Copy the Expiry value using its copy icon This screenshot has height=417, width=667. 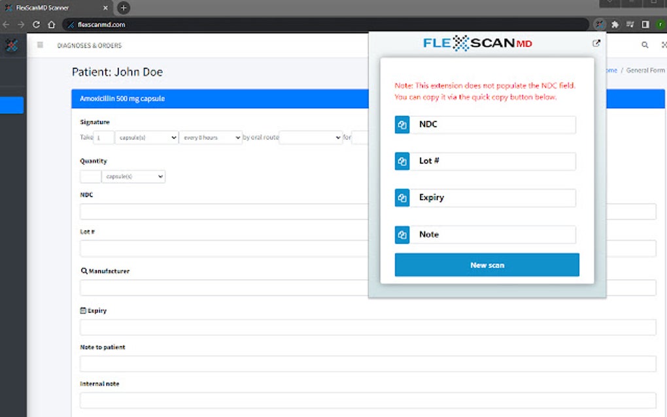tap(402, 197)
